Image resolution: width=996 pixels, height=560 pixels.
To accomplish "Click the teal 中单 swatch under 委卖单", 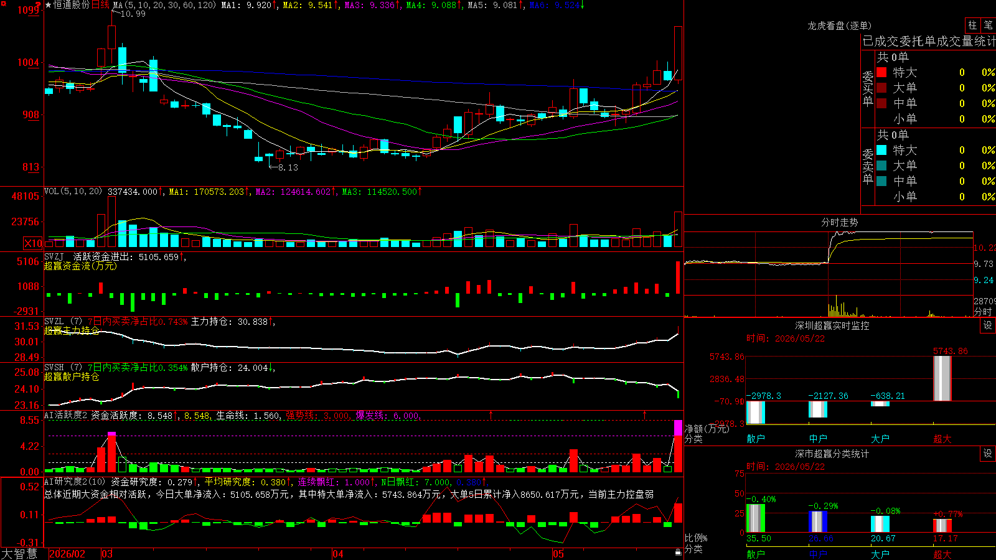I will pyautogui.click(x=881, y=181).
